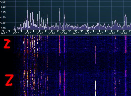The width and height of the screenshot is (131, 96).
Task: Click the waterfall signal trace at 3573
Action: [60, 44]
